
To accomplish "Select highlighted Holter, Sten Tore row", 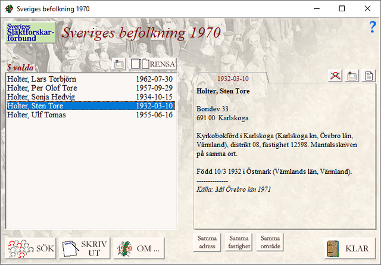I will point(91,106).
